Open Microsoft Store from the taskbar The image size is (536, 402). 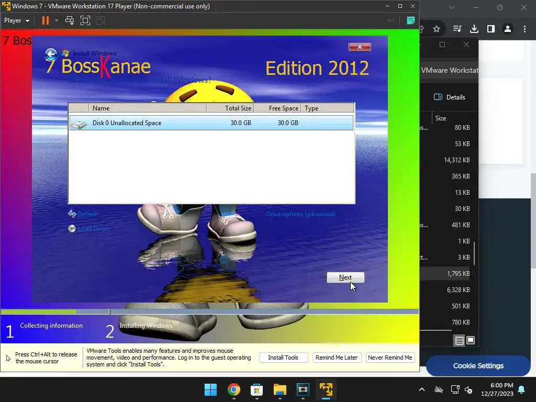click(256, 389)
